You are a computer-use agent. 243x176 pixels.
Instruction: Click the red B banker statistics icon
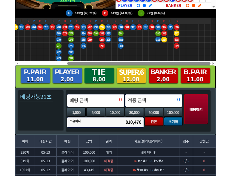pyautogui.click(x=105, y=13)
